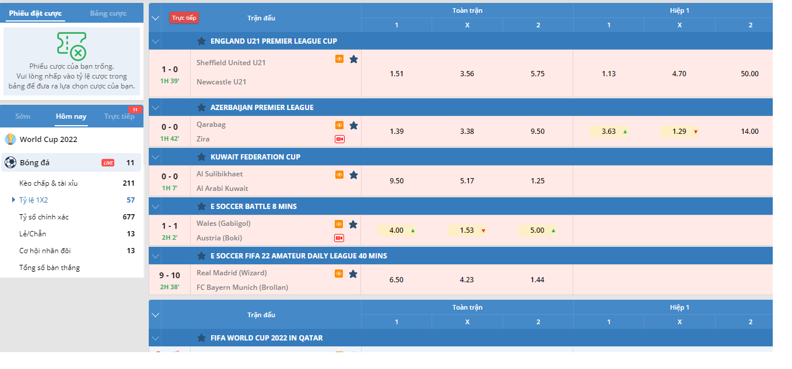Image resolution: width=792 pixels, height=369 pixels.
Task: Open video stream icon for Wales vs Austria
Action: coord(339,238)
